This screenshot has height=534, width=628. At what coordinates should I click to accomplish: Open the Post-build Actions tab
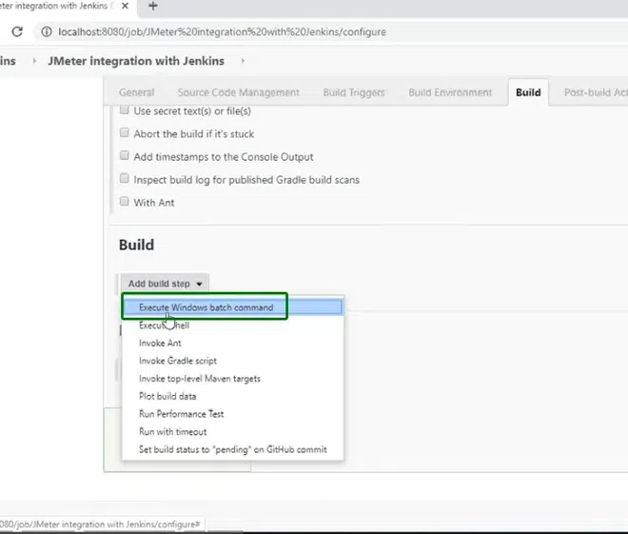[x=596, y=92]
